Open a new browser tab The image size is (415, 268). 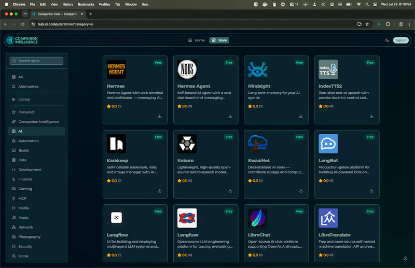click(x=91, y=14)
